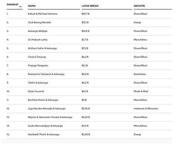The height and width of the screenshot is (144, 176).
Task: Click Boenjamin Setiawan & keluarga name
Action: point(46,74)
